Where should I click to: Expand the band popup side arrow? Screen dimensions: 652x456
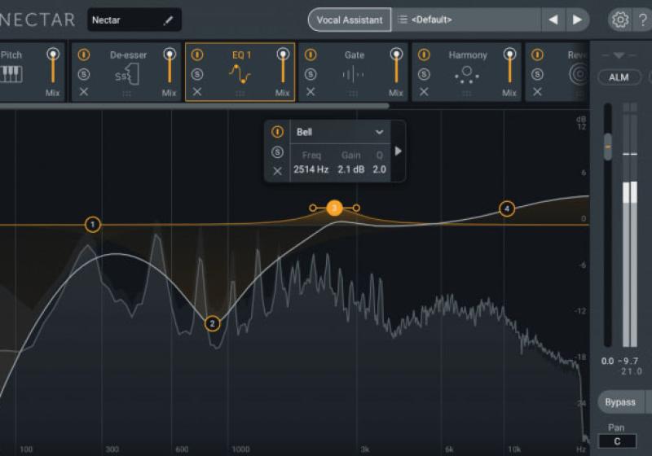click(398, 151)
